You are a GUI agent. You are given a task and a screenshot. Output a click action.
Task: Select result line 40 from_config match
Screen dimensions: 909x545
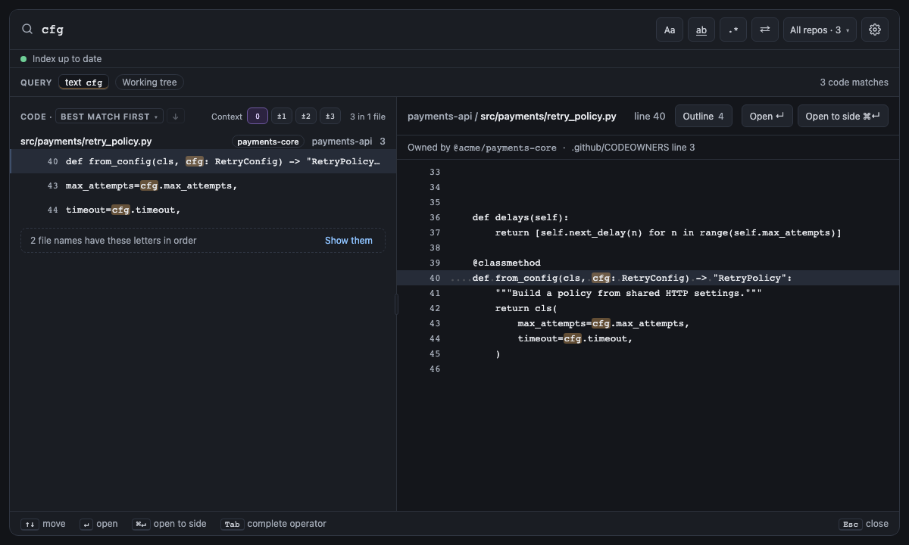[x=203, y=161]
